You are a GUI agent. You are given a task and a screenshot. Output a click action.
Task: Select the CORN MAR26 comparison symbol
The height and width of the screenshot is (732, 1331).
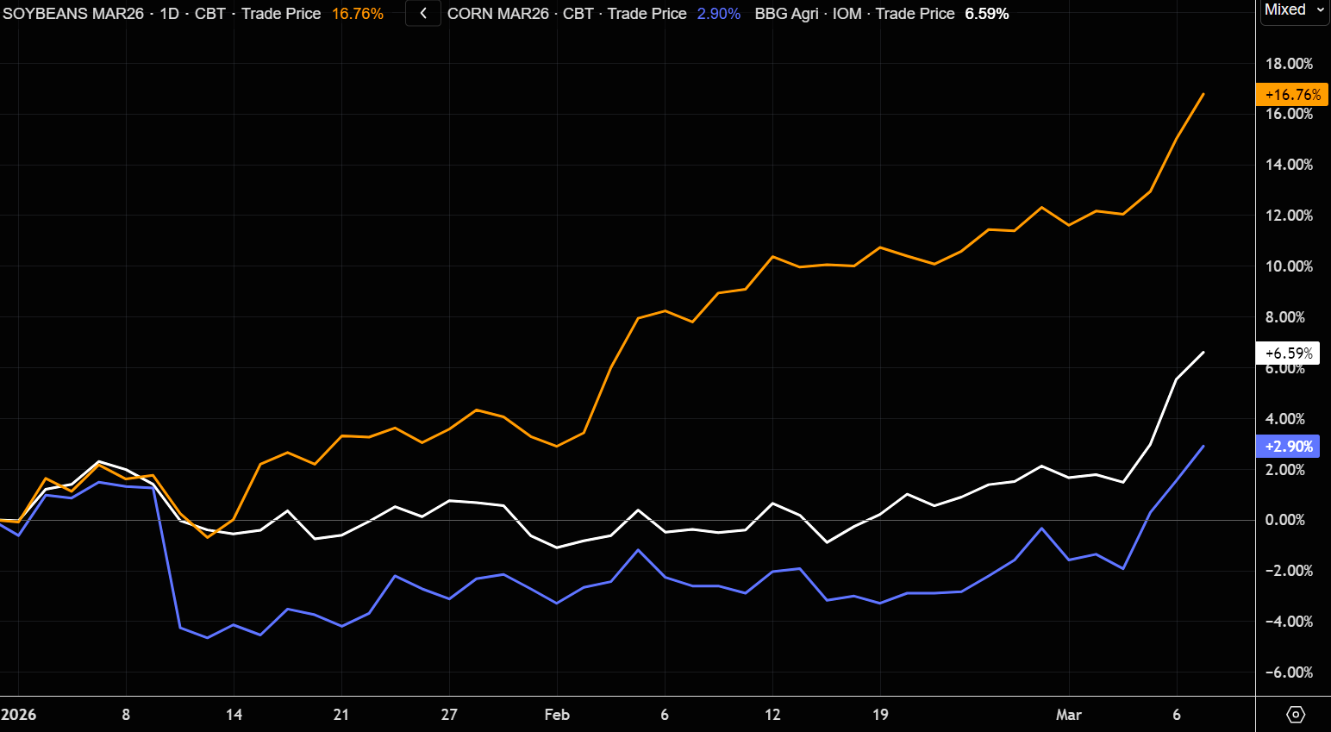tap(497, 14)
